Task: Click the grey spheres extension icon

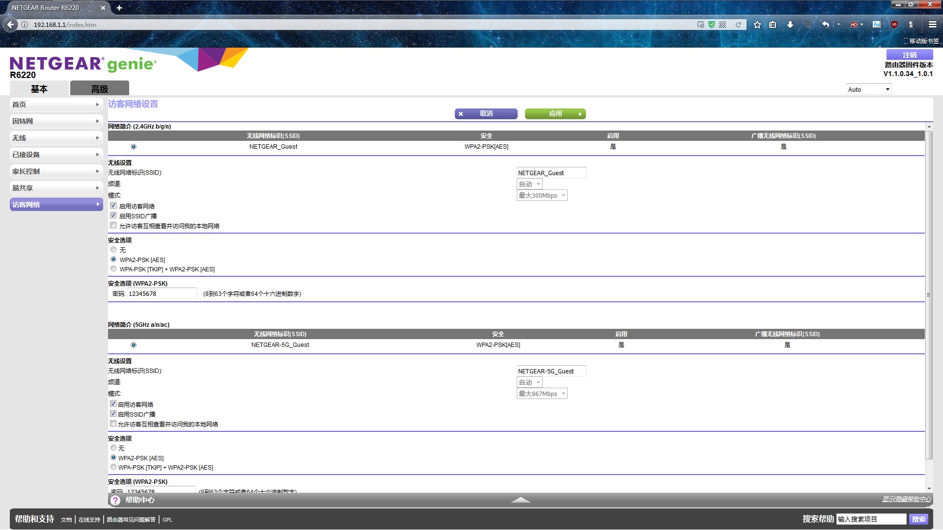Action: [x=912, y=25]
